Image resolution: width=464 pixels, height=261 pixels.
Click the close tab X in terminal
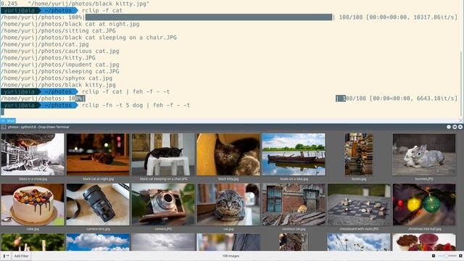click(461, 120)
